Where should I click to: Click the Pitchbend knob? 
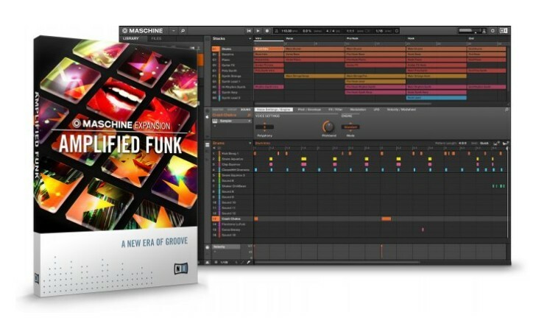coord(328,127)
